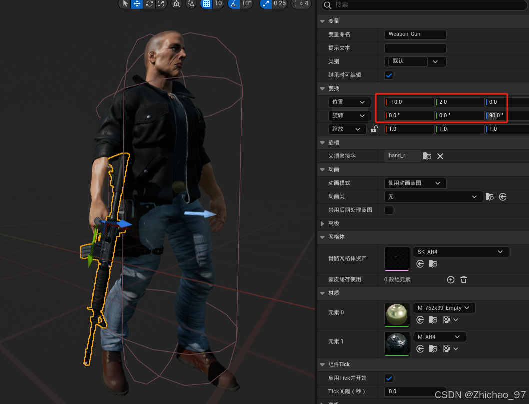Use selected asset for SK_AR4 mesh
The width and height of the screenshot is (529, 404).
(x=420, y=264)
